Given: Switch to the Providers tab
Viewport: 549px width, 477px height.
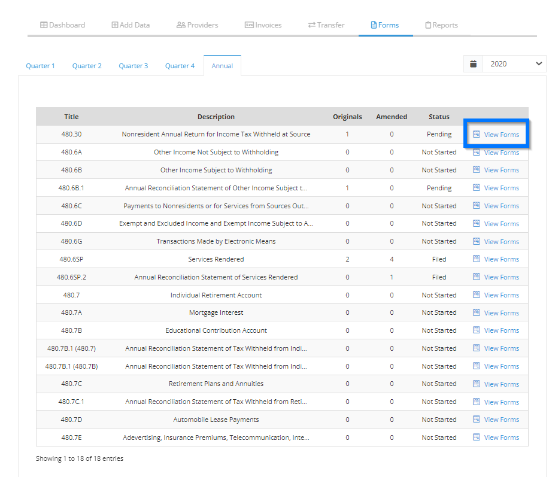Looking at the screenshot, I should [x=198, y=25].
